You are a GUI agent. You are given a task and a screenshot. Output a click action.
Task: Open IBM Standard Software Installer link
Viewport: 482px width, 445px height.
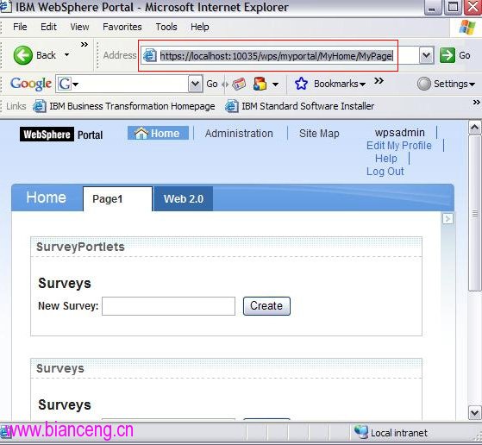click(308, 106)
